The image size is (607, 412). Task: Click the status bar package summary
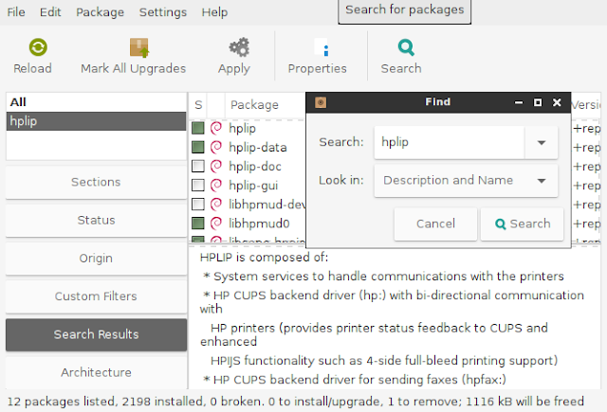coord(295,402)
